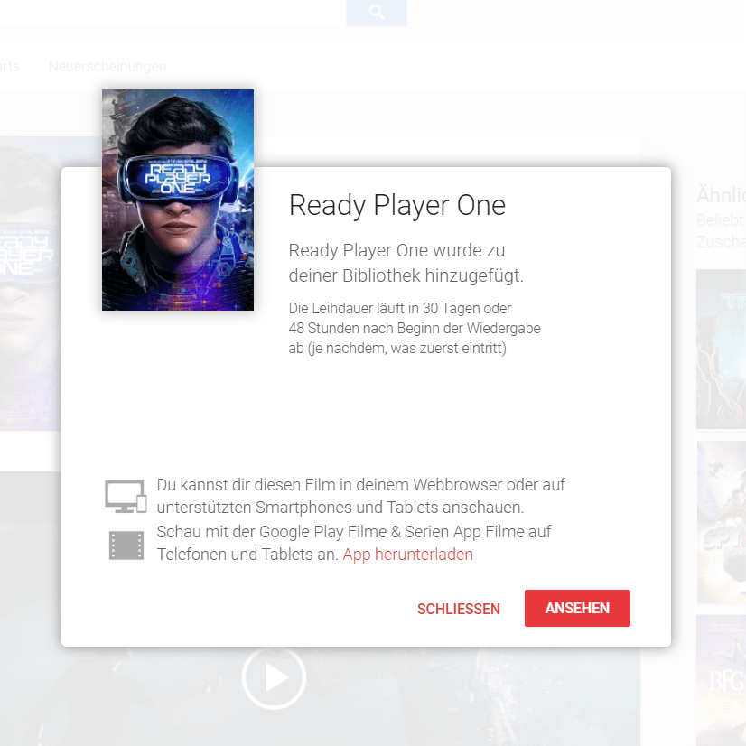
Task: Click the blue search magnifier button
Action: point(377,13)
